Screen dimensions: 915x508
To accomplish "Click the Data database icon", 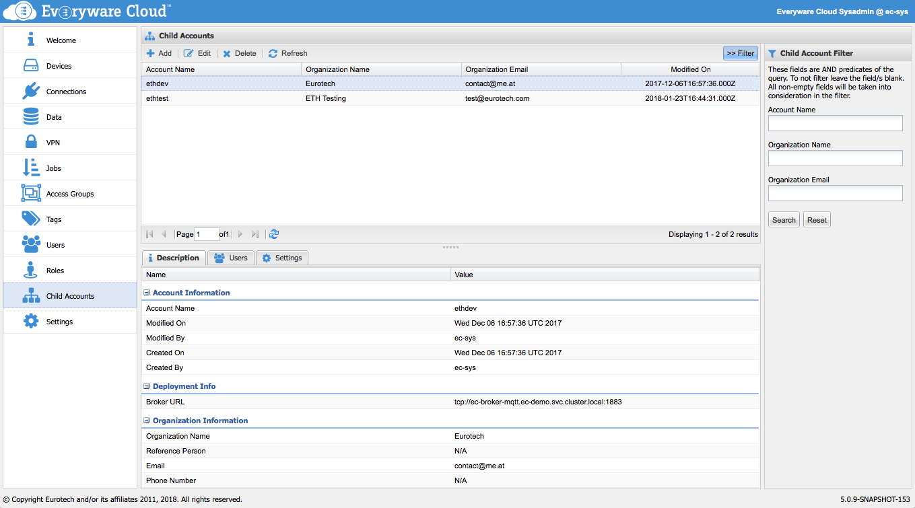I will [31, 117].
